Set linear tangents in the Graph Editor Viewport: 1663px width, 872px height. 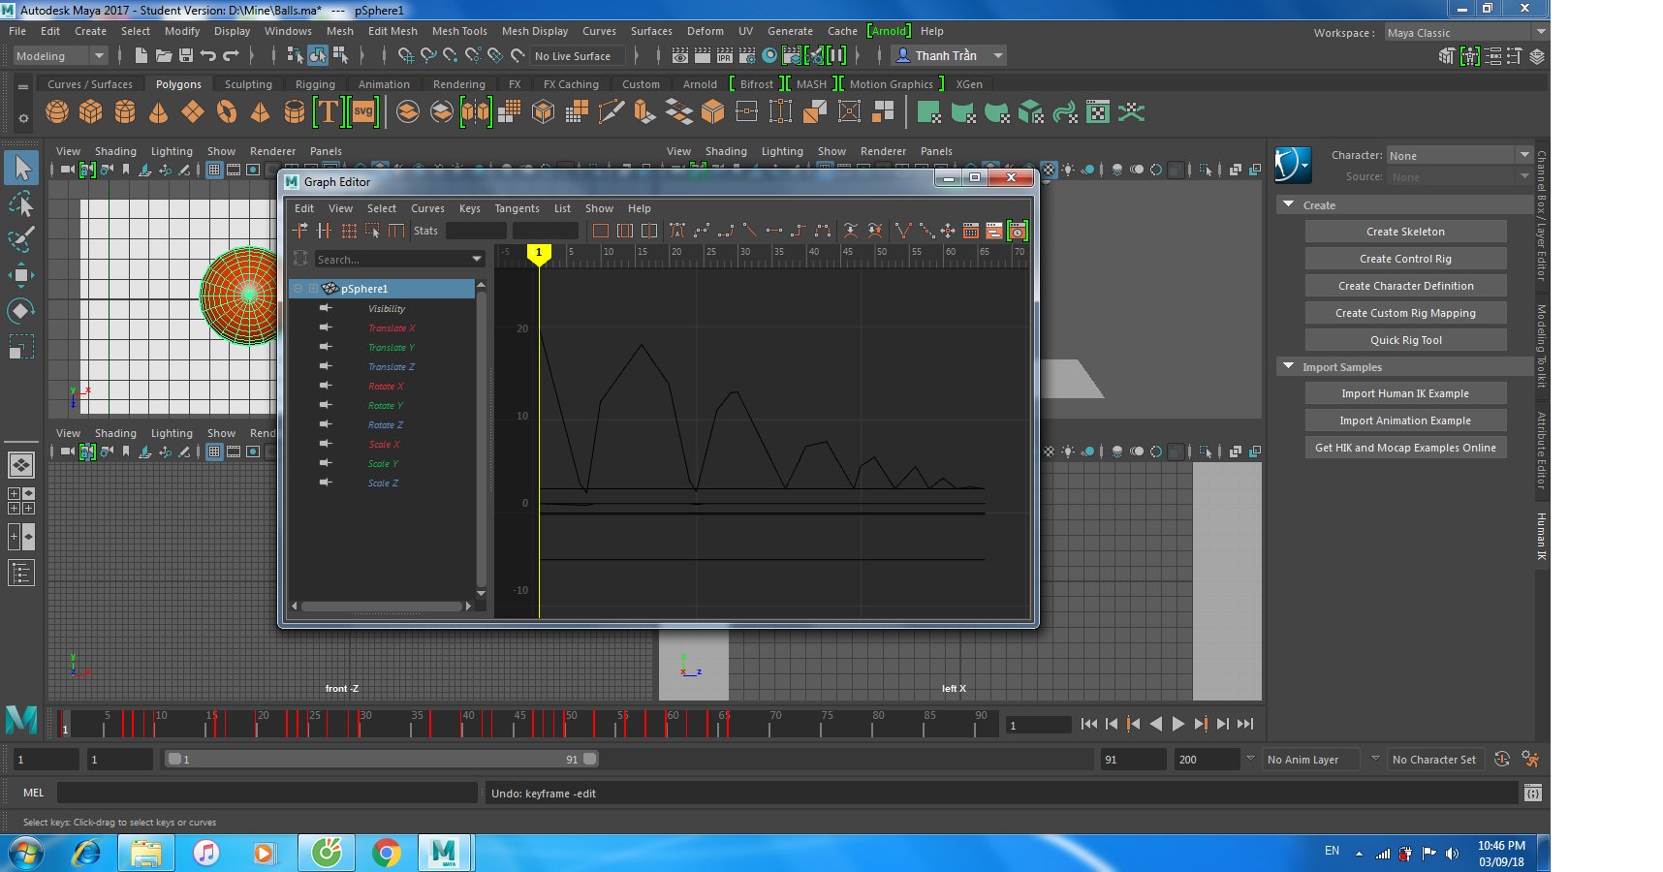click(749, 231)
